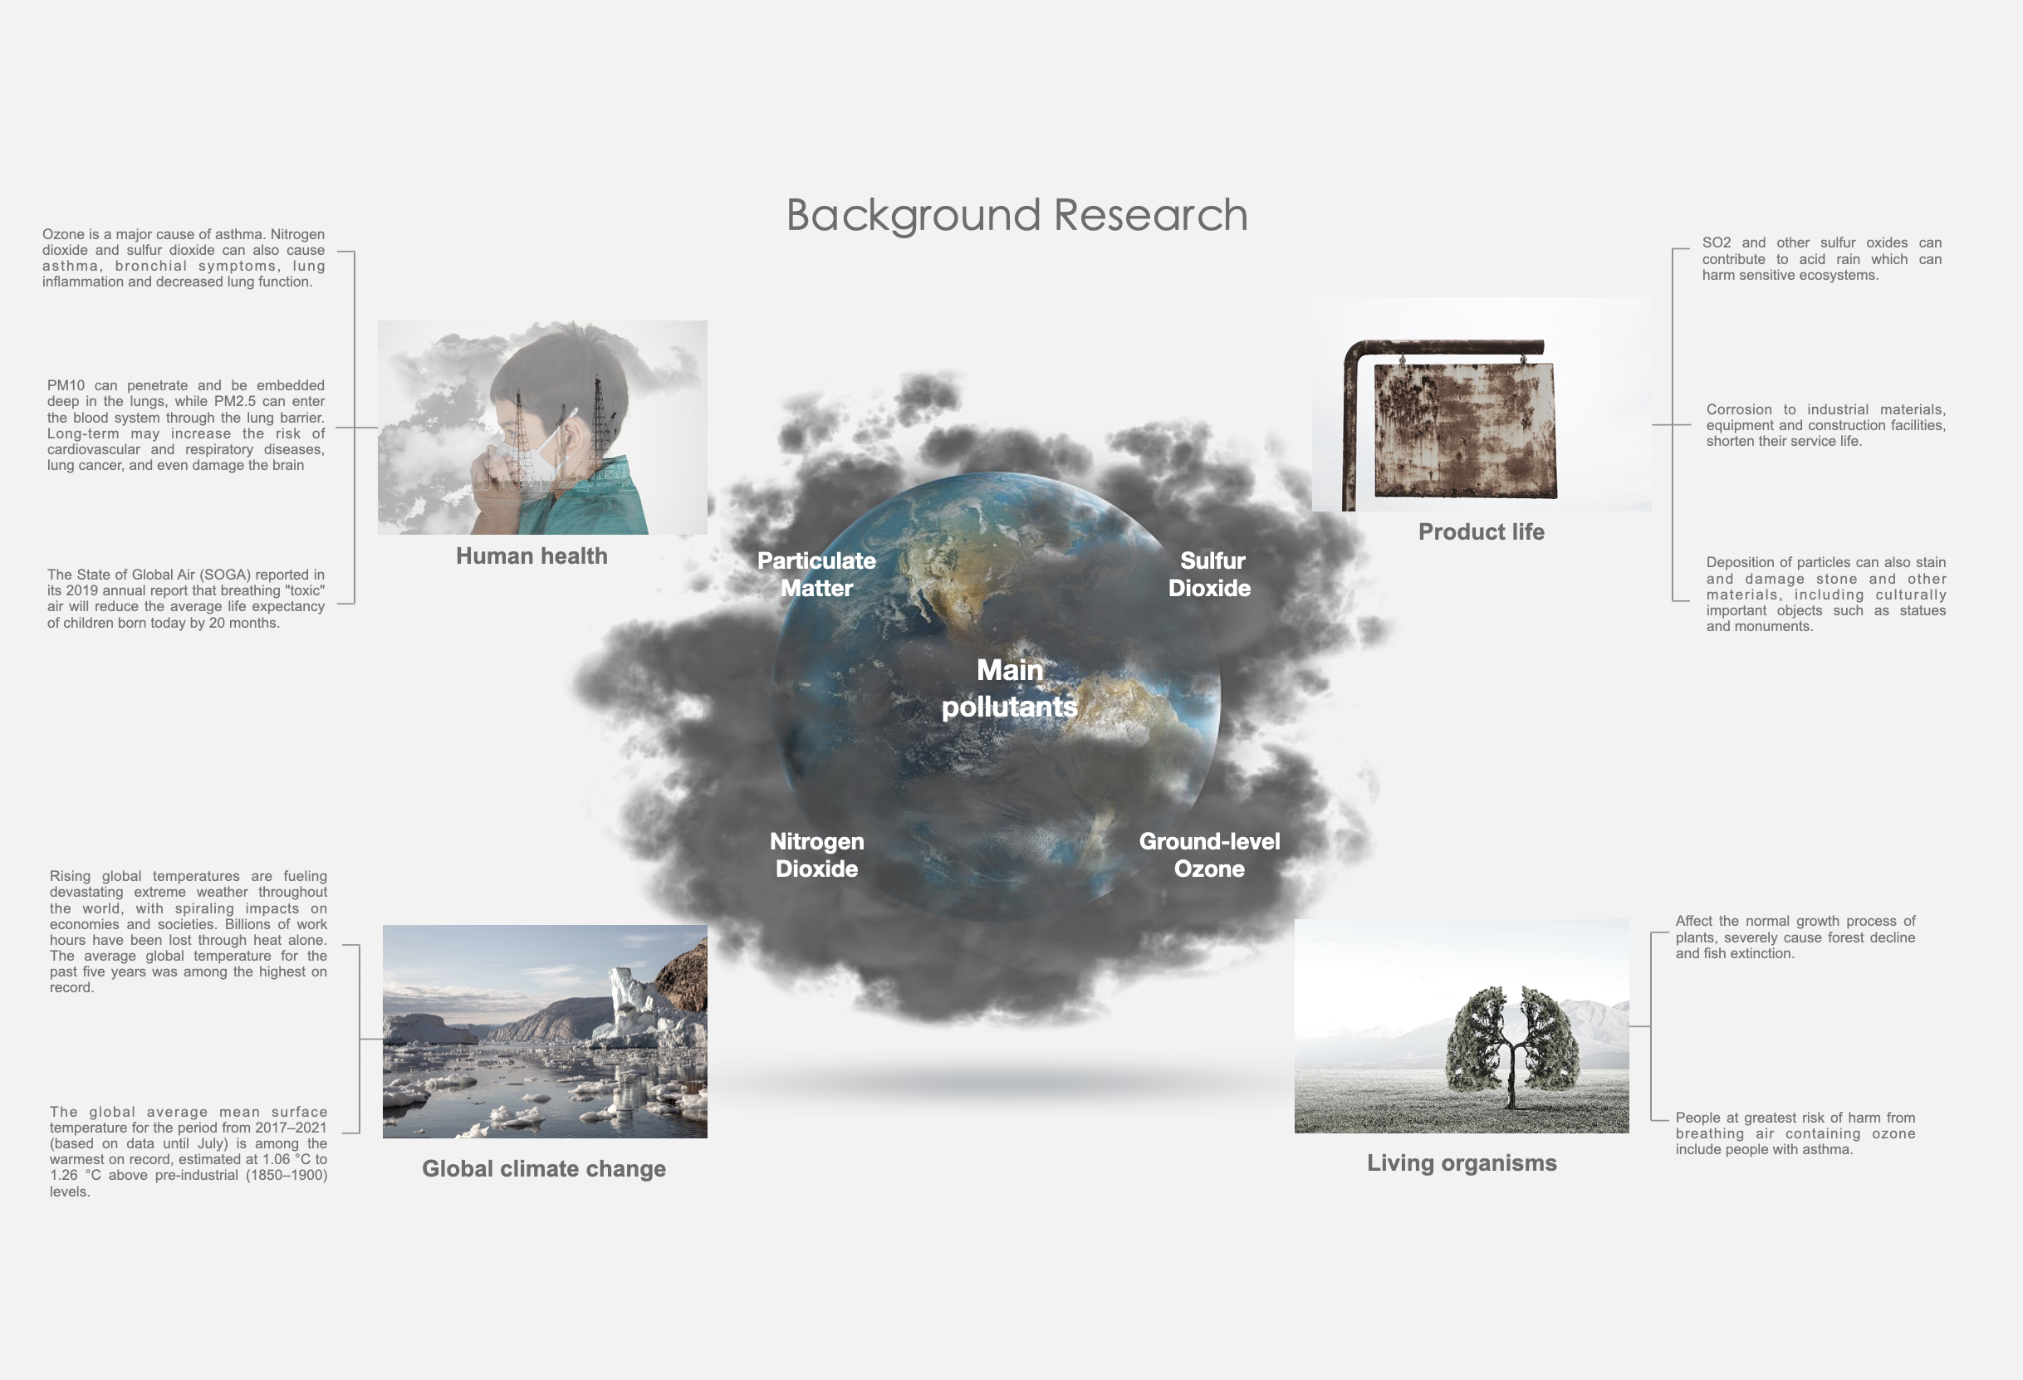Select the Particulate Matter label

point(816,575)
